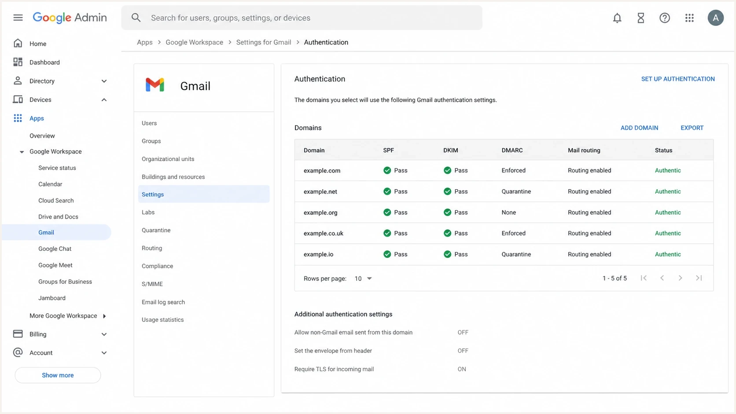Expand the Directory section chevron

pyautogui.click(x=104, y=81)
